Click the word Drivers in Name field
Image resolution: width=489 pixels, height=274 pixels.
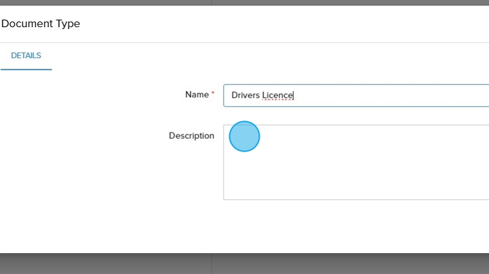pos(245,95)
